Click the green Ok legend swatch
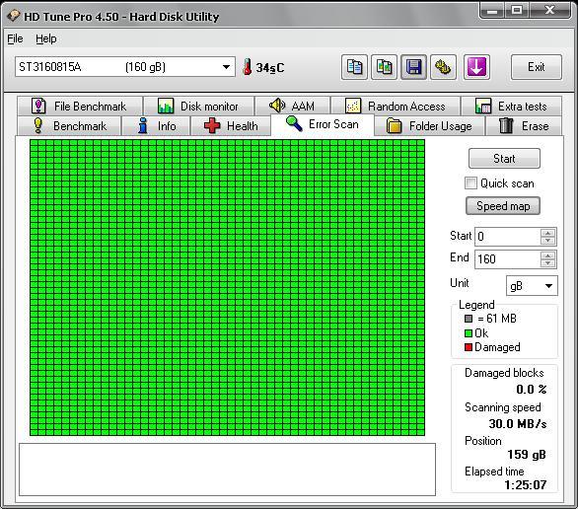The height and width of the screenshot is (509, 578). point(469,333)
